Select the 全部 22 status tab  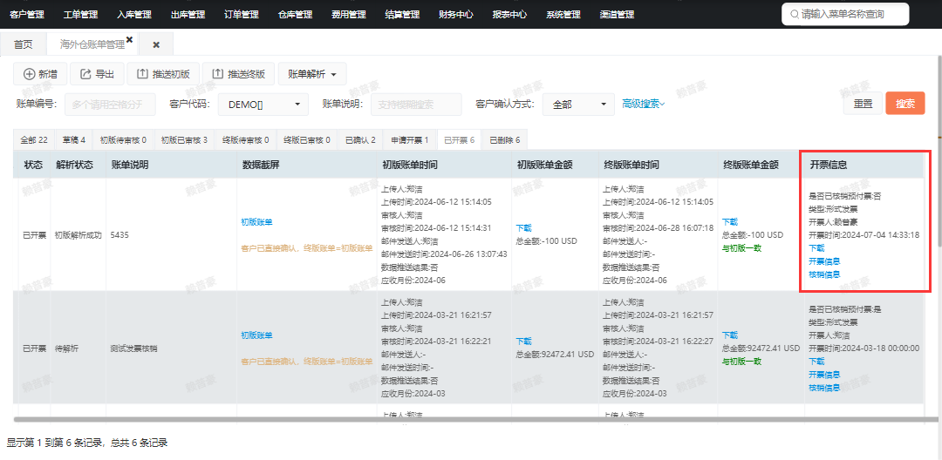pyautogui.click(x=34, y=139)
